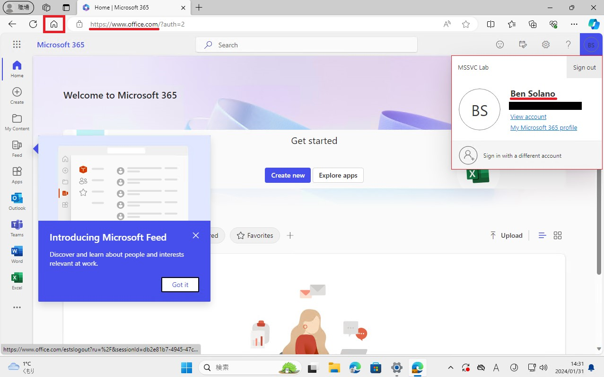The width and height of the screenshot is (604, 377).
Task: Click the browser address bar URL
Action: pos(138,24)
